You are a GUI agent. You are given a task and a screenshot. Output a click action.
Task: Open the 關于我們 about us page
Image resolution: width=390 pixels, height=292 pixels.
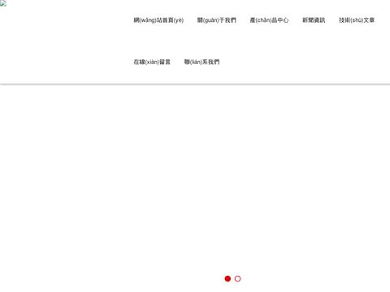pyautogui.click(x=217, y=20)
